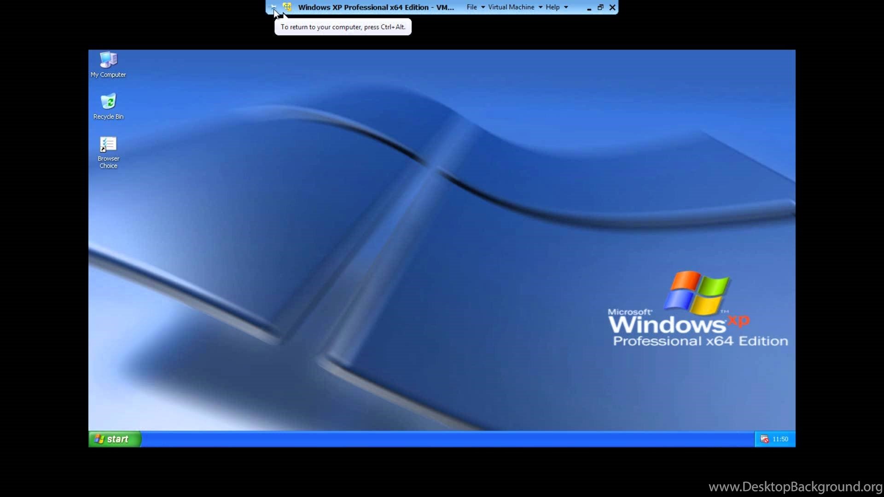
Task: Open the Virtual Machine menu
Action: click(x=511, y=7)
